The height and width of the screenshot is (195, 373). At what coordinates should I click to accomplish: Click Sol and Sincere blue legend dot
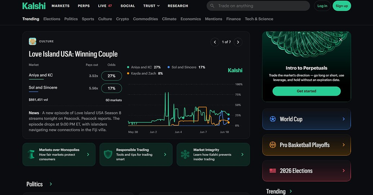[169, 67]
